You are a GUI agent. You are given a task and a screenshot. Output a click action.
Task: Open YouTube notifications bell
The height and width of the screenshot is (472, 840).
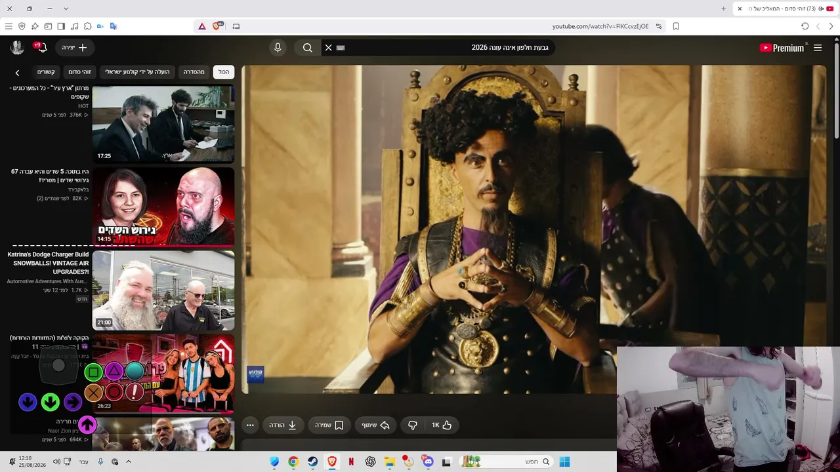pyautogui.click(x=41, y=48)
